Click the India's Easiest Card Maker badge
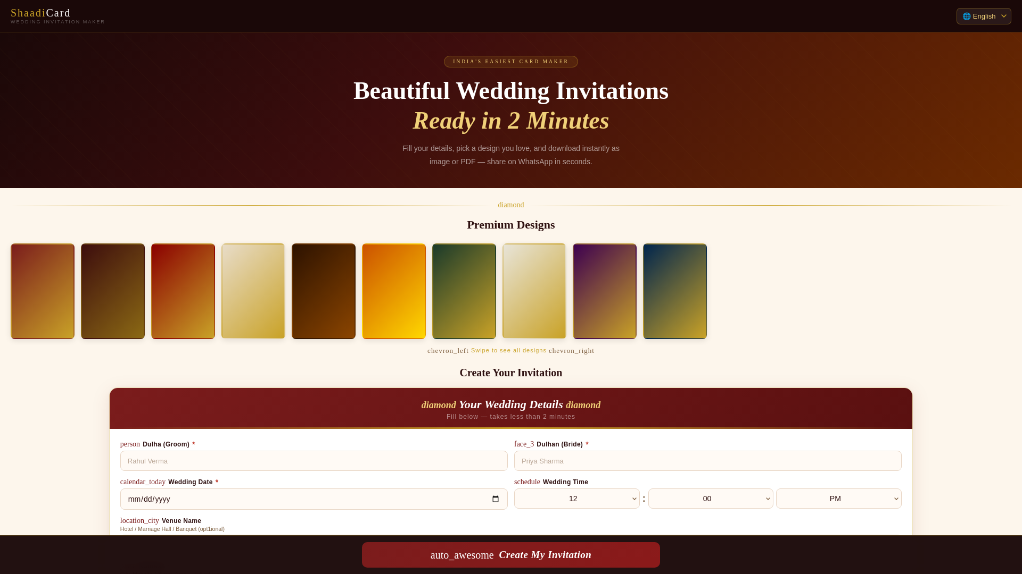 [511, 62]
